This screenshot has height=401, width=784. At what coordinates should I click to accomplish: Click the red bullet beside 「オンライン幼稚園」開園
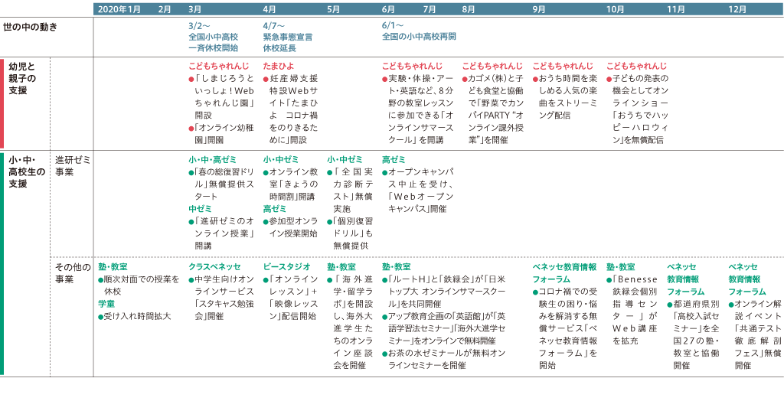tap(191, 128)
